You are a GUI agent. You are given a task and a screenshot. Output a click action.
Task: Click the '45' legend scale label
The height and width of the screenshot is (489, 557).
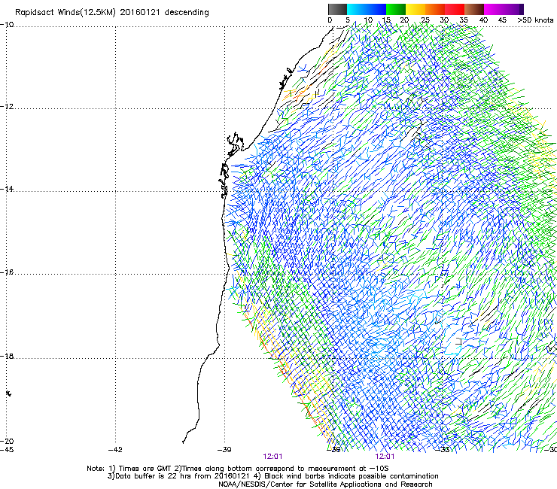(x=502, y=20)
